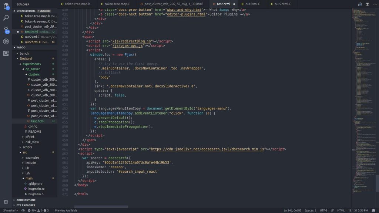Follow the editor-plugins.html href link

tap(186, 14)
